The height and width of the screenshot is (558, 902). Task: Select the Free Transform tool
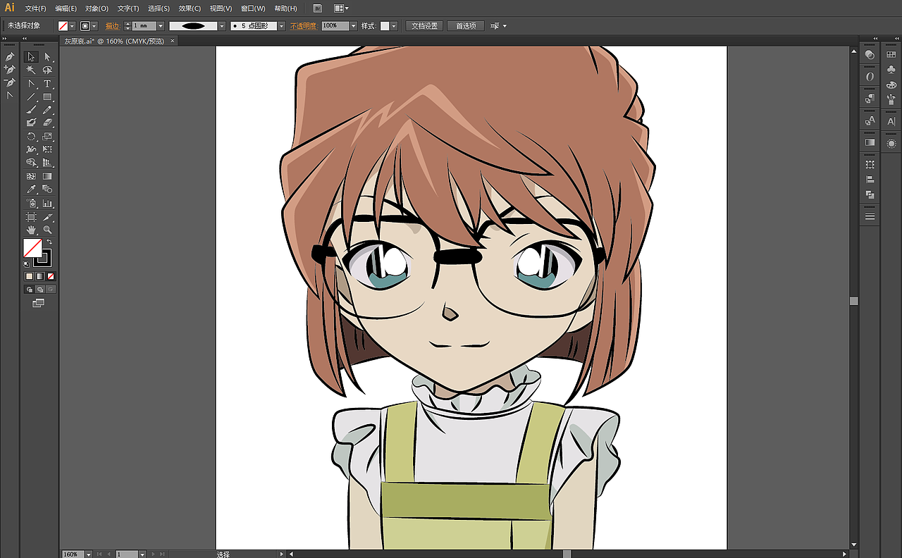pos(47,149)
